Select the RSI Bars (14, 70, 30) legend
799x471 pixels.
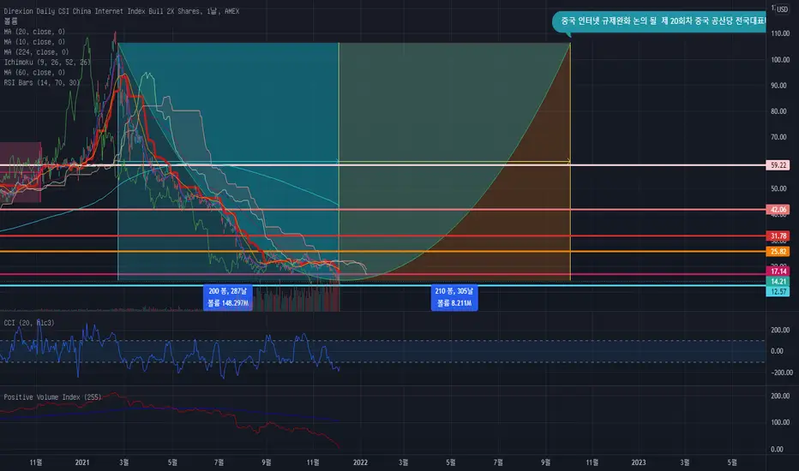pyautogui.click(x=42, y=82)
